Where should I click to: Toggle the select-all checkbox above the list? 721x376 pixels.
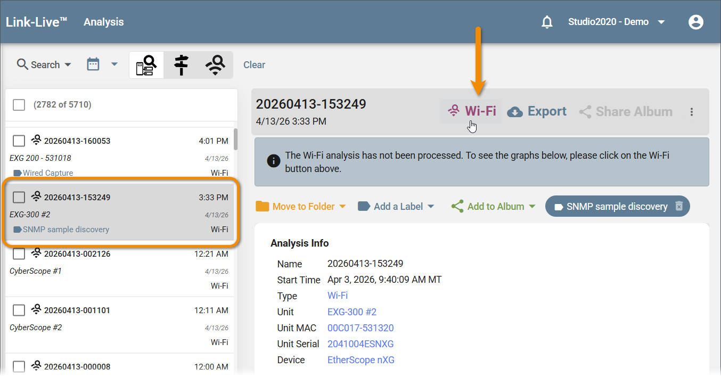click(x=19, y=105)
